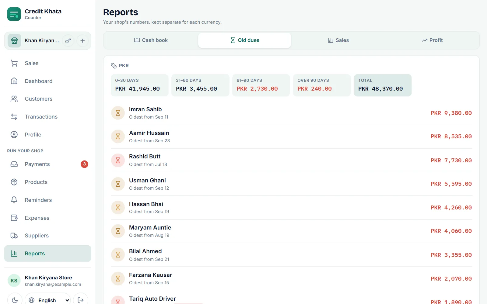Open Suppliers section
Screen dimensions: 487x304
point(48,236)
